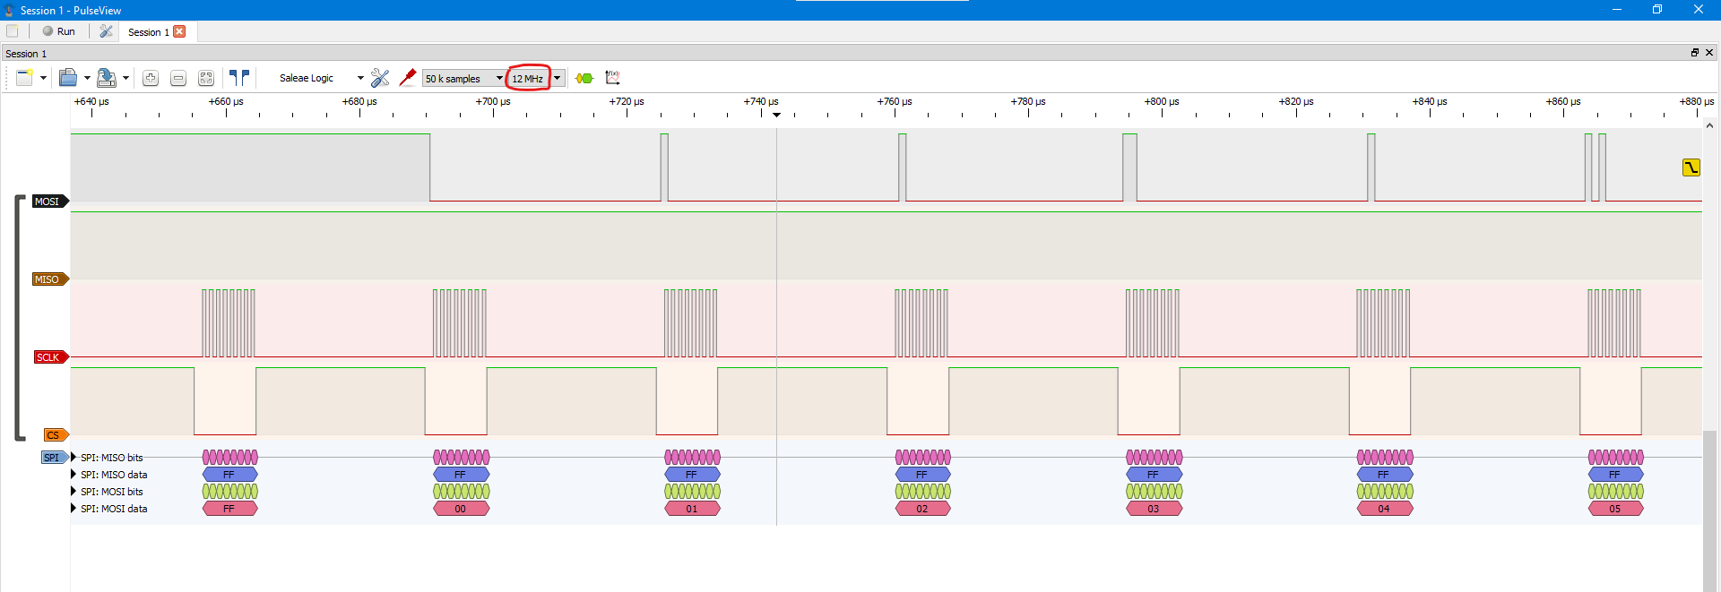The image size is (1721, 592).
Task: Click the zoom in toolbar icon
Action: tap(151, 79)
